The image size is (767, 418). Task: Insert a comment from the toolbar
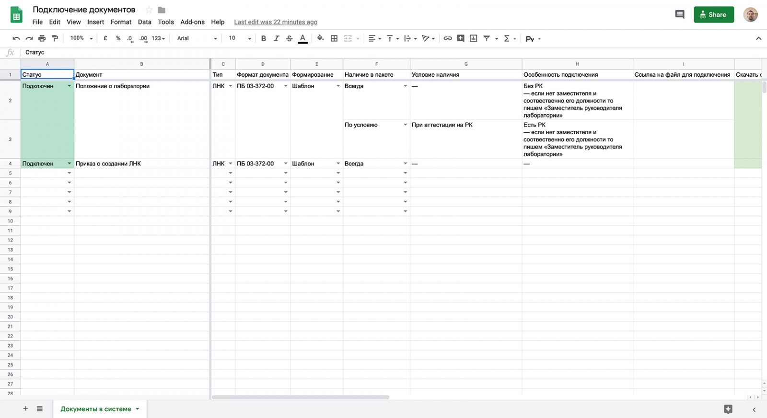tap(461, 38)
